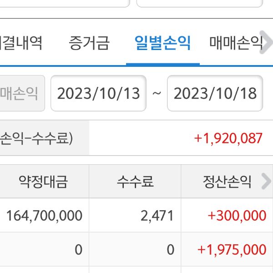Go to the 체결내역 tab

20,43
